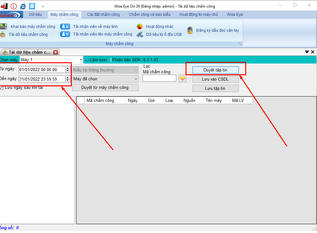Image resolution: width=317 pixels, height=233 pixels.
Task: Click Khai báo máy chấm công device icon
Action: click(3, 26)
